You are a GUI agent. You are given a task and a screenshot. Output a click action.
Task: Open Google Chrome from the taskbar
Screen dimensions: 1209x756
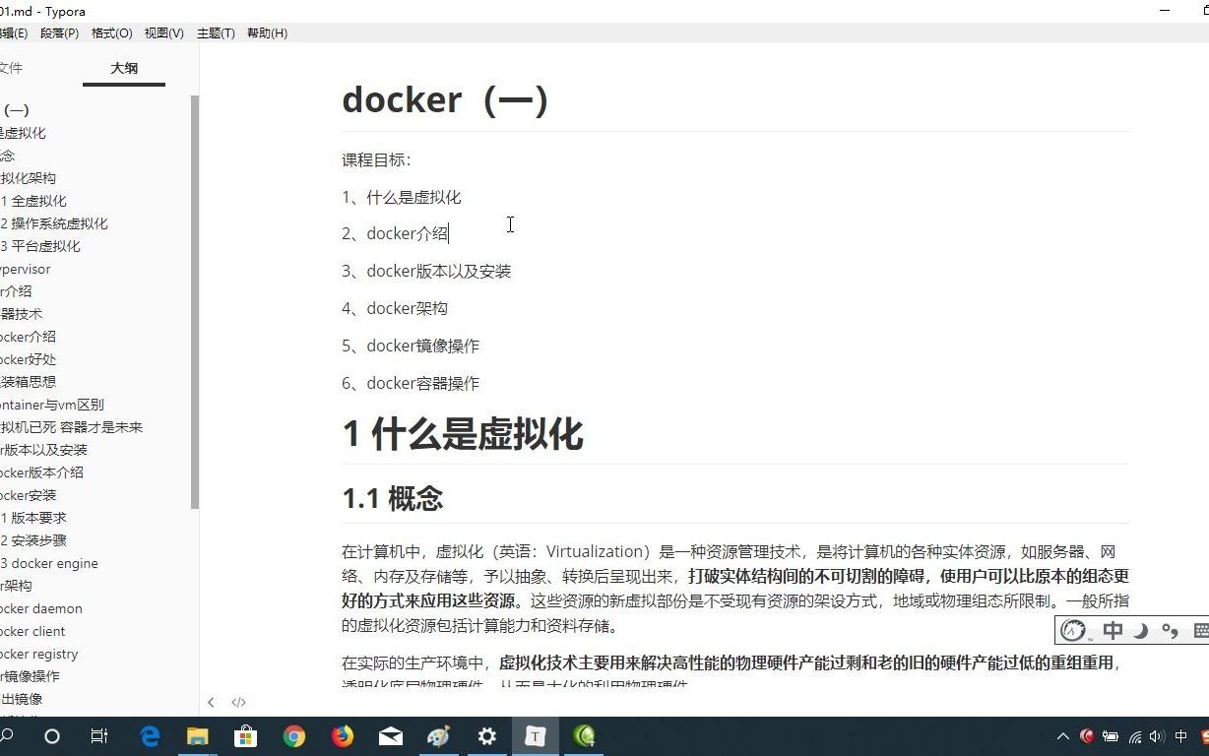click(293, 735)
